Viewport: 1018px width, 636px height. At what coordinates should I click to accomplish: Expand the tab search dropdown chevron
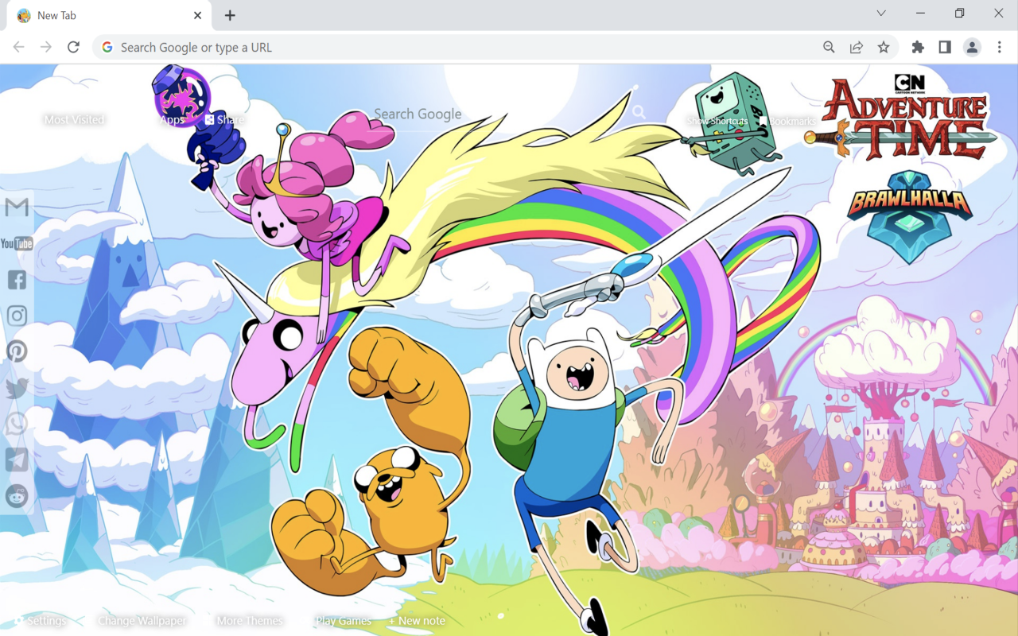pyautogui.click(x=881, y=14)
